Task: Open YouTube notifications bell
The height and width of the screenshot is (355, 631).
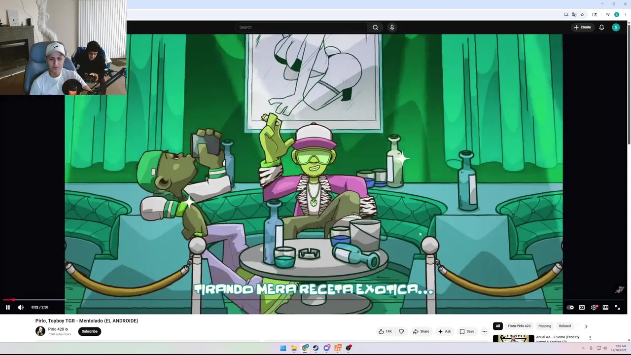Action: coord(601,27)
